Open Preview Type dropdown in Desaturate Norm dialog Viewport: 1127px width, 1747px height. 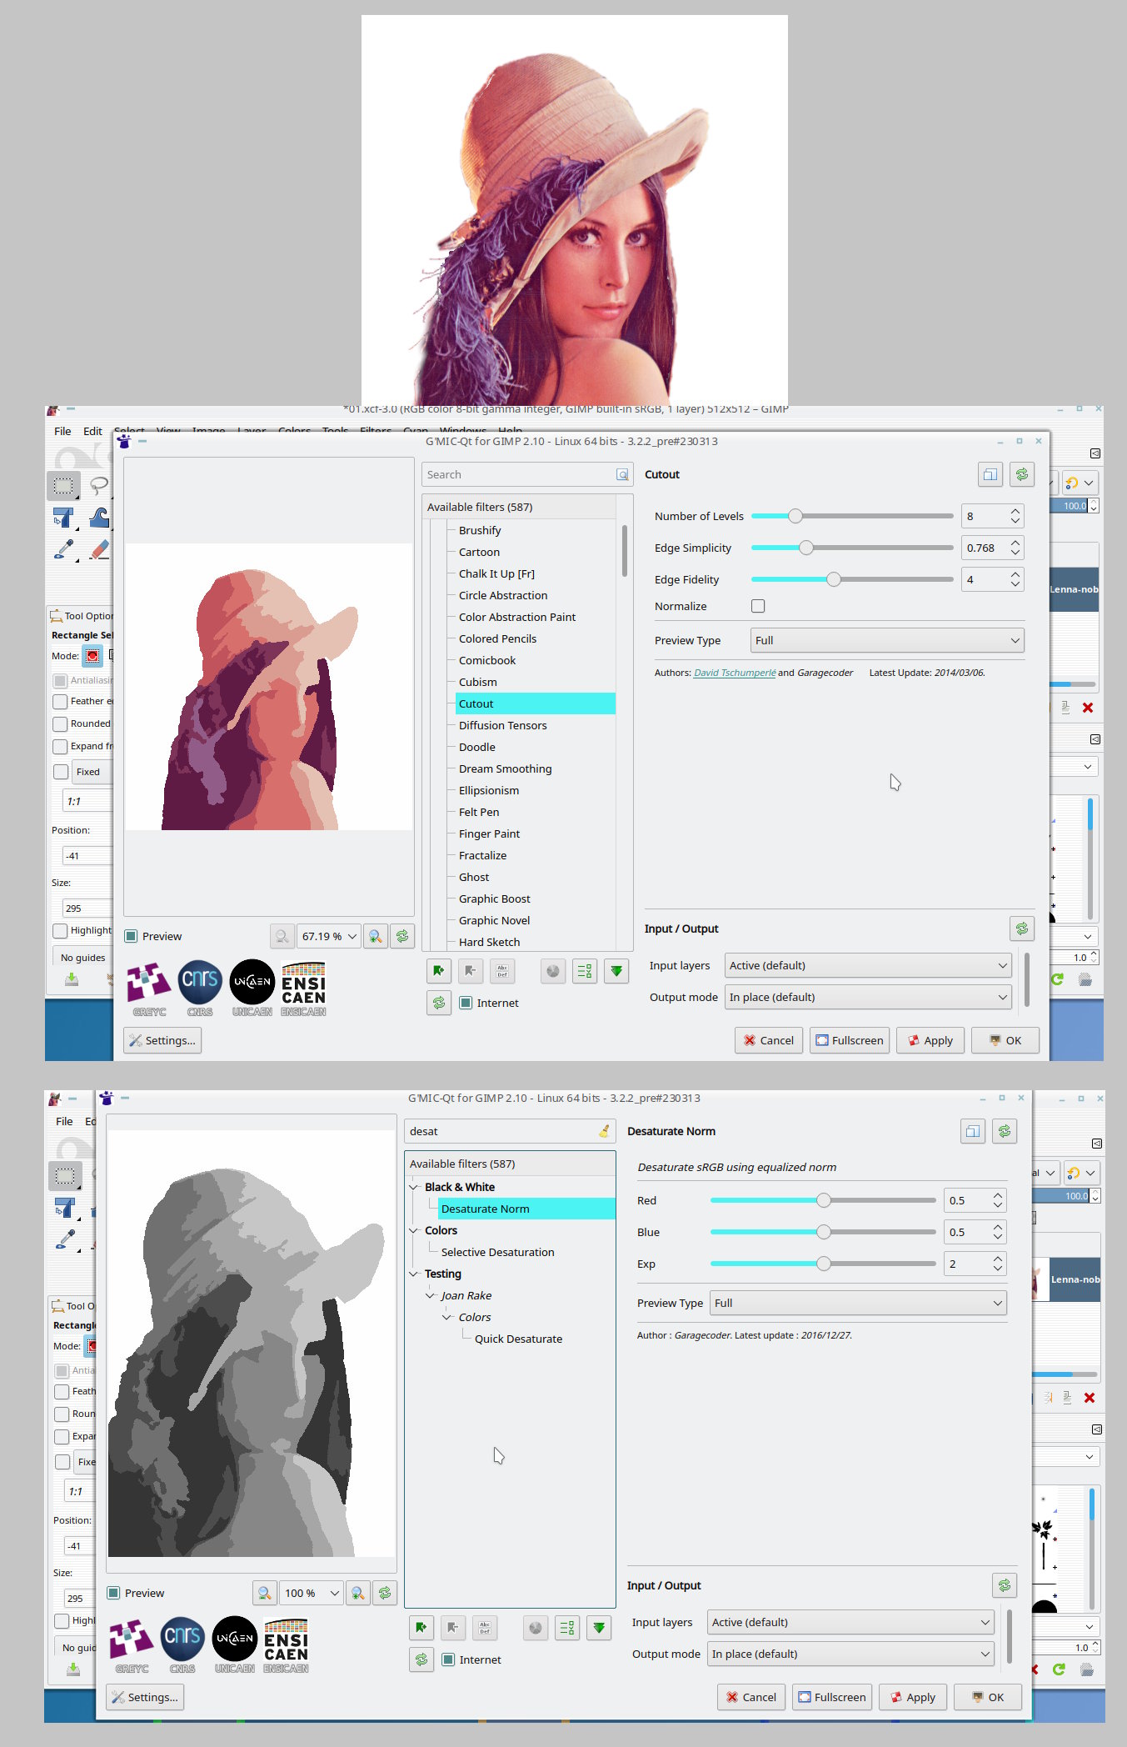tap(858, 1303)
